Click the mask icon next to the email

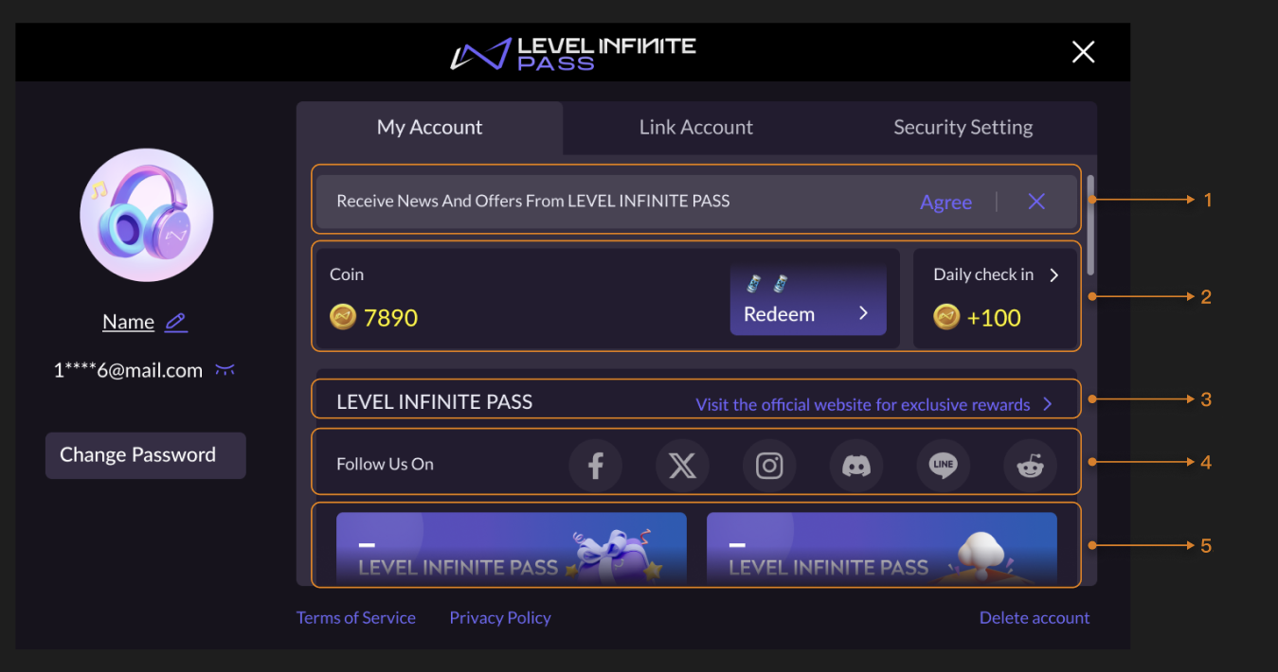tap(225, 369)
